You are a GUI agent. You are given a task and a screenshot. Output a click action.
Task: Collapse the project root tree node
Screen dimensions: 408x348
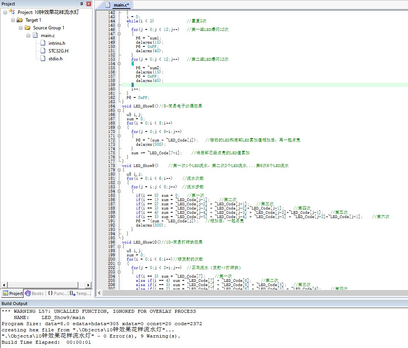tap(5, 12)
